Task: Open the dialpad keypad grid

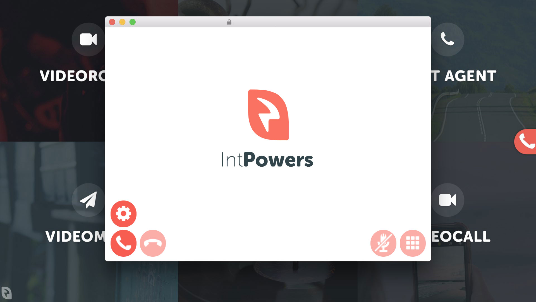Action: pyautogui.click(x=413, y=243)
